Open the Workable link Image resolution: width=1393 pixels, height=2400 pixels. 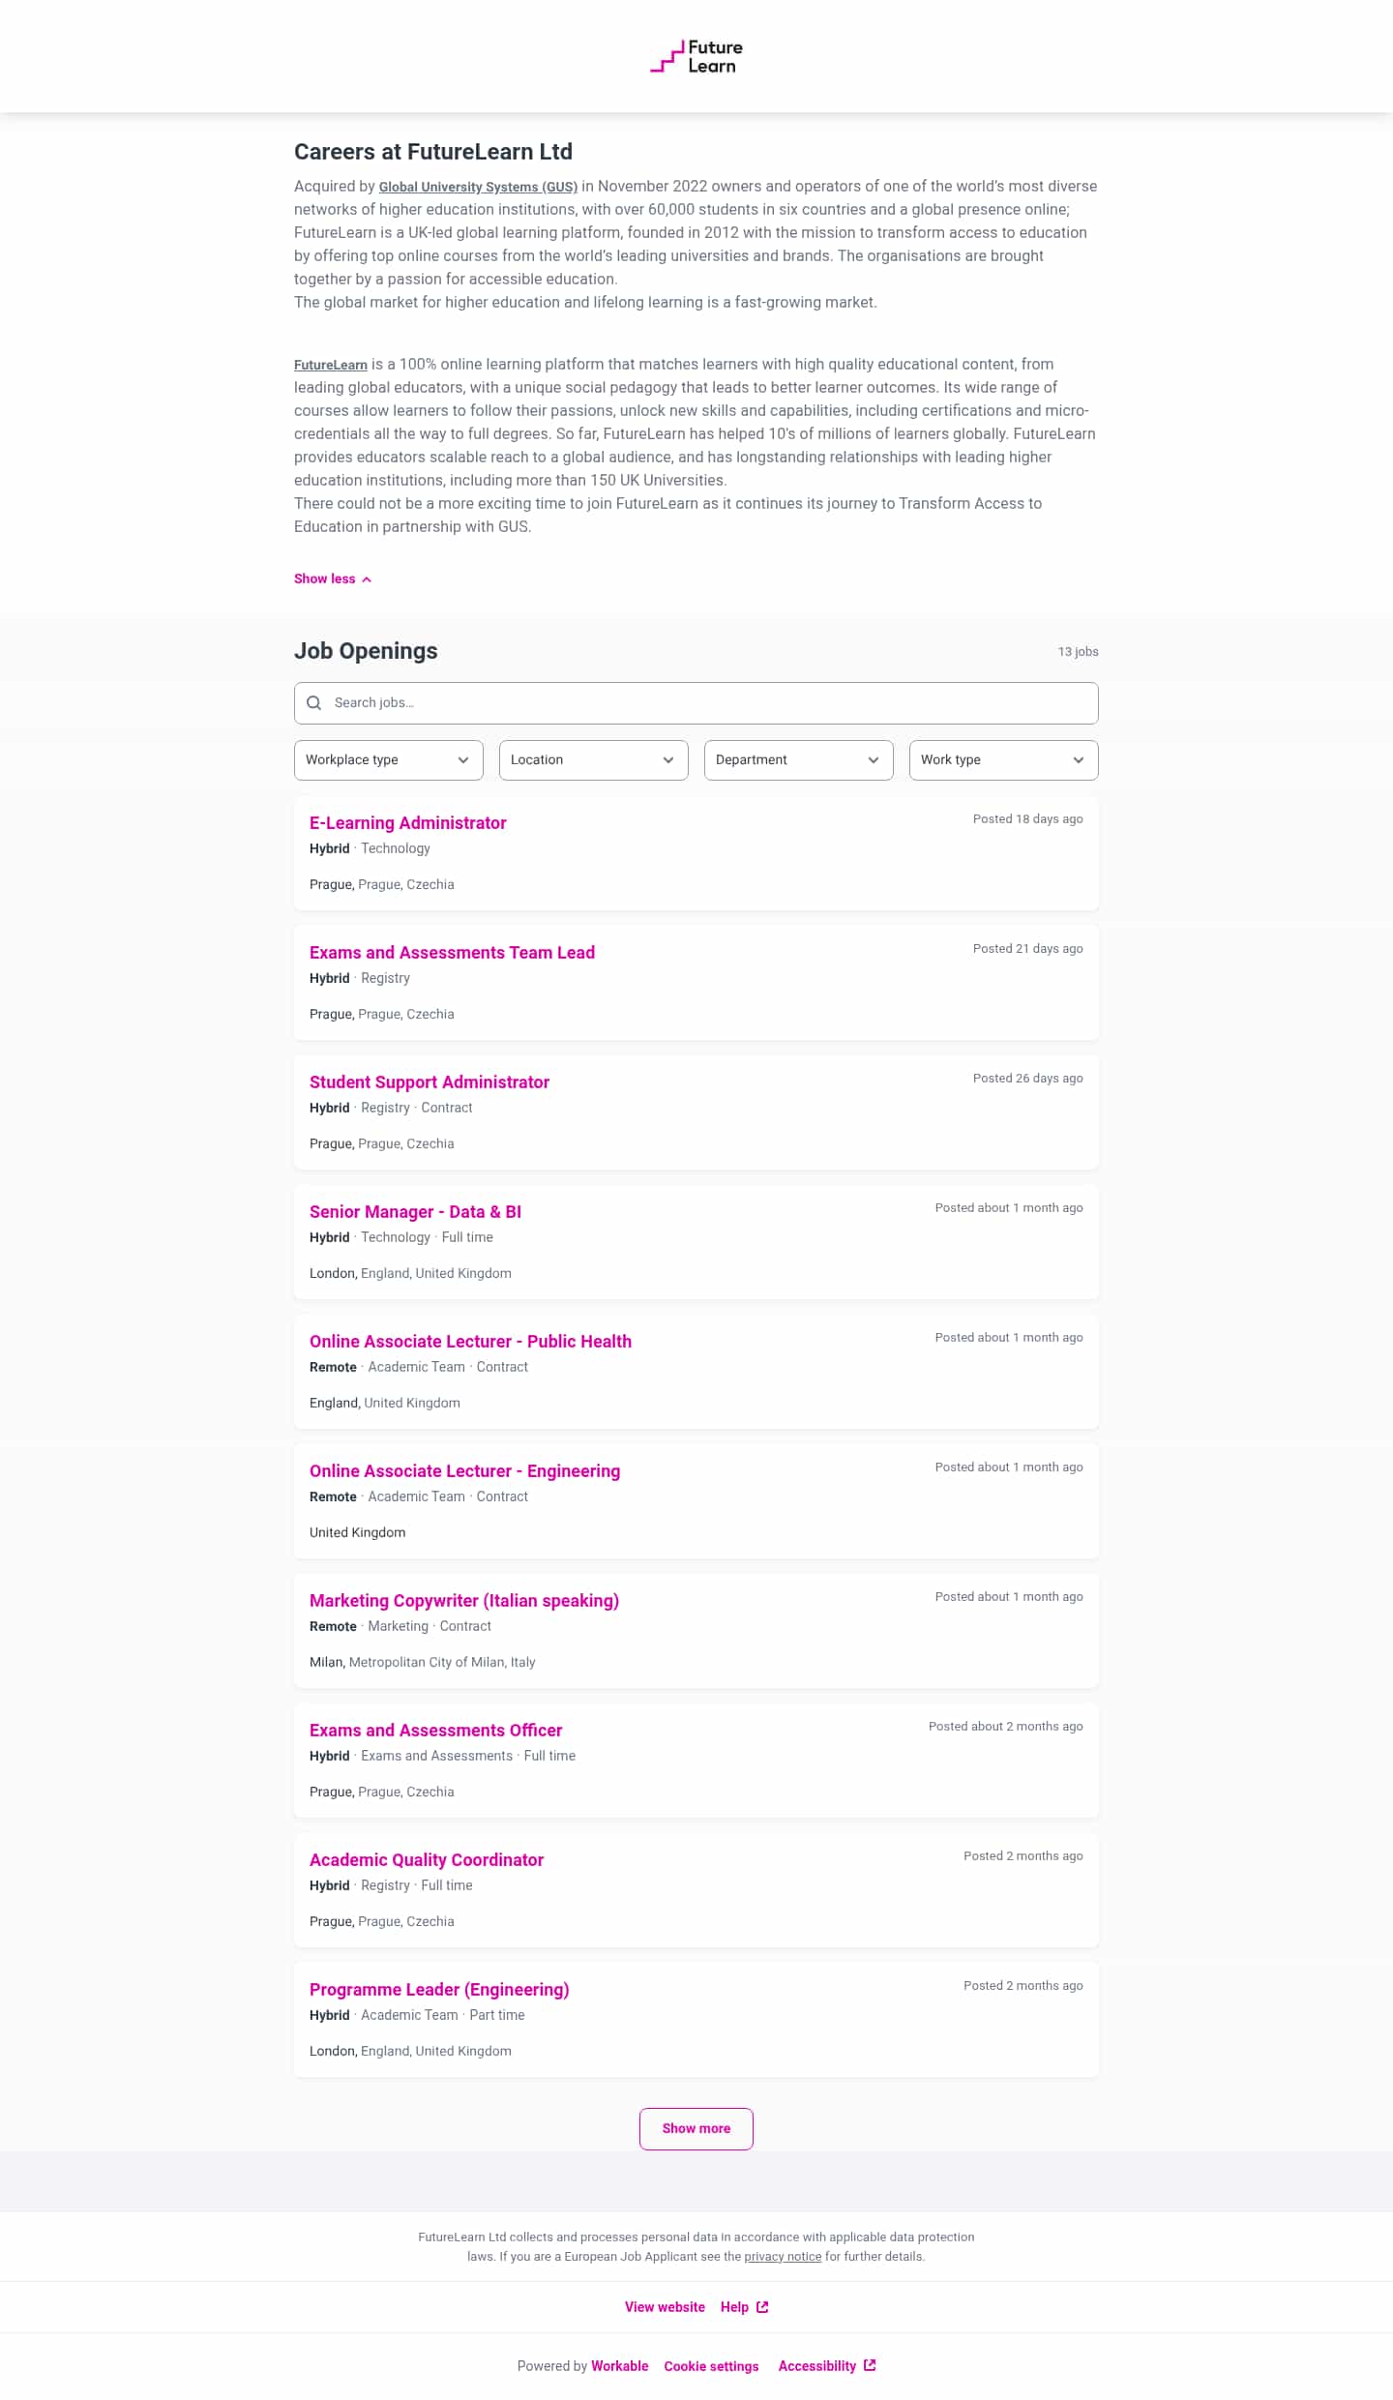point(620,2366)
